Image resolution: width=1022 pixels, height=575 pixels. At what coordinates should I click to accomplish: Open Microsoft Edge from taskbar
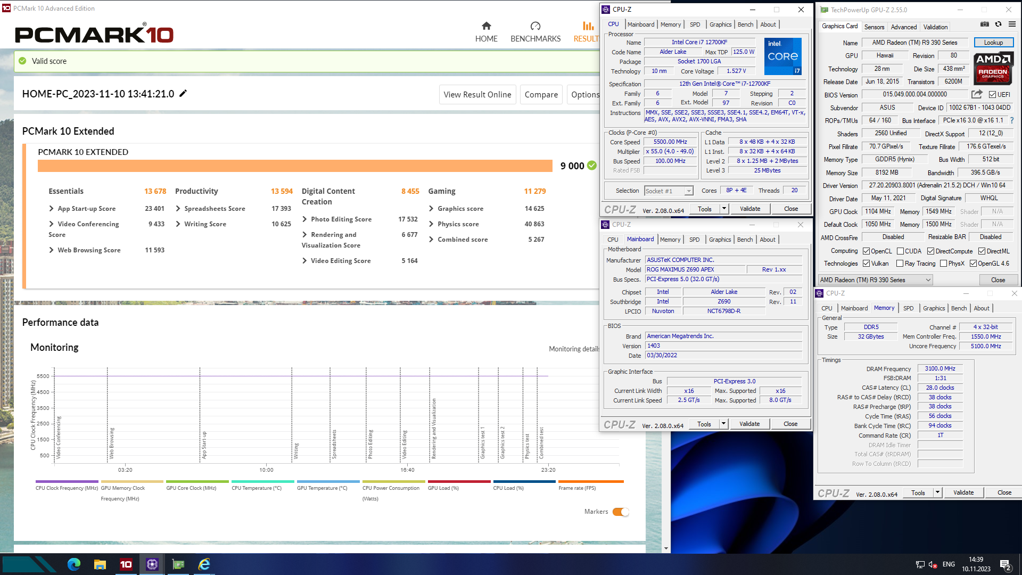pyautogui.click(x=74, y=564)
